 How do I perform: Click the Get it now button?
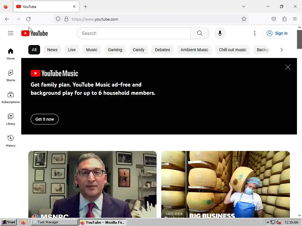[x=45, y=119]
